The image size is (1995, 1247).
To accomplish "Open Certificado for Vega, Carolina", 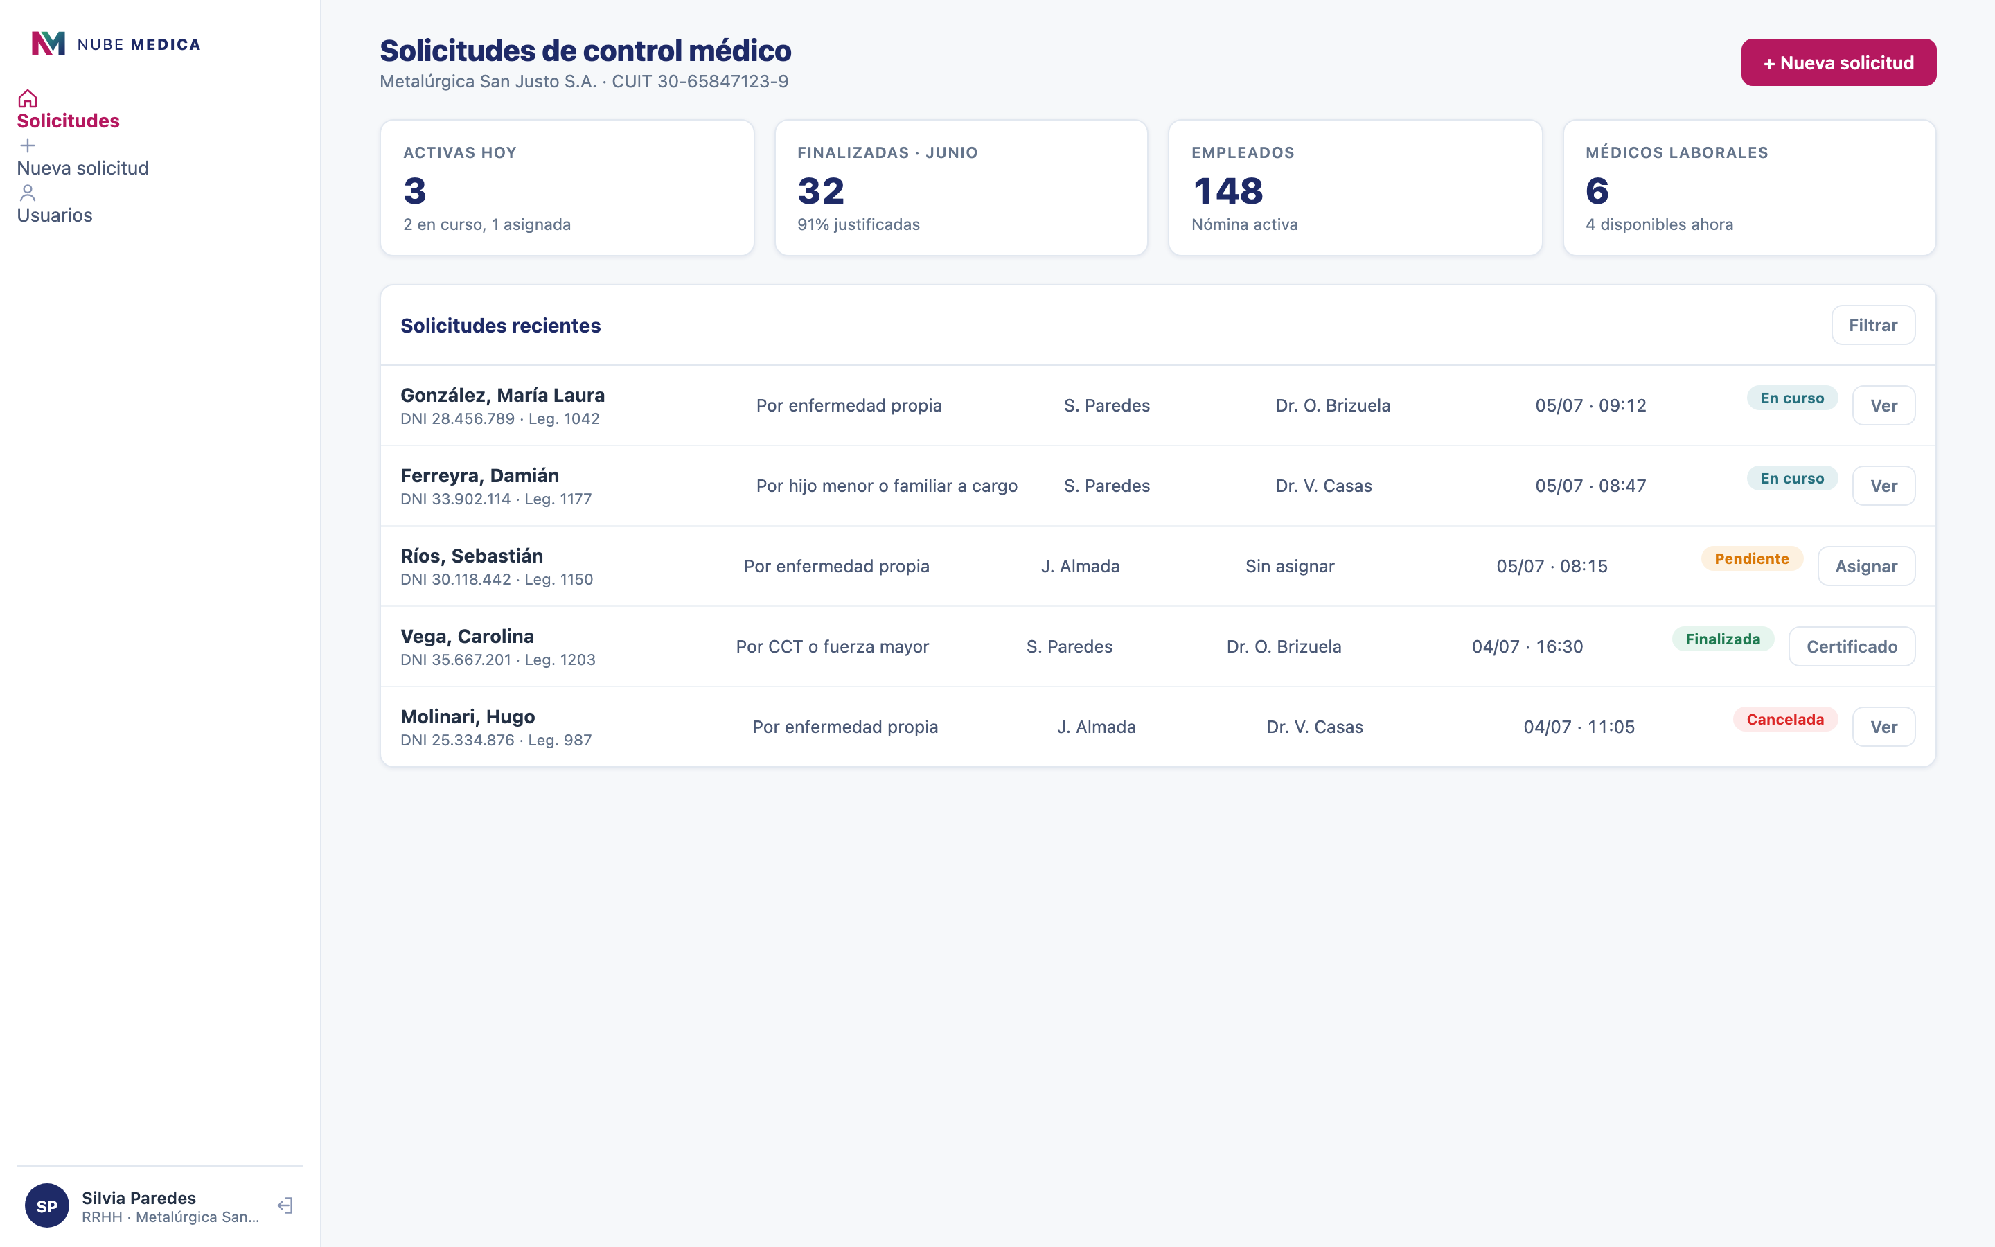I will (x=1852, y=646).
